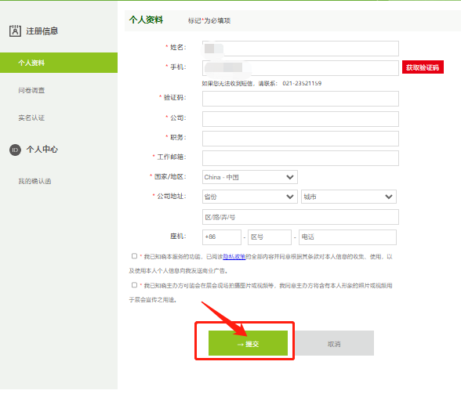Select the 区/路/弄/号 address field
This screenshot has height=394, width=461.
300,217
